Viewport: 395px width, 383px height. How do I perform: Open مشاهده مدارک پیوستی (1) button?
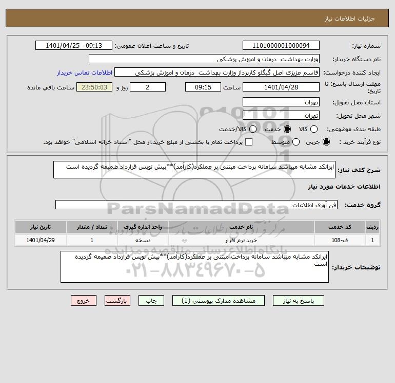point(219,301)
